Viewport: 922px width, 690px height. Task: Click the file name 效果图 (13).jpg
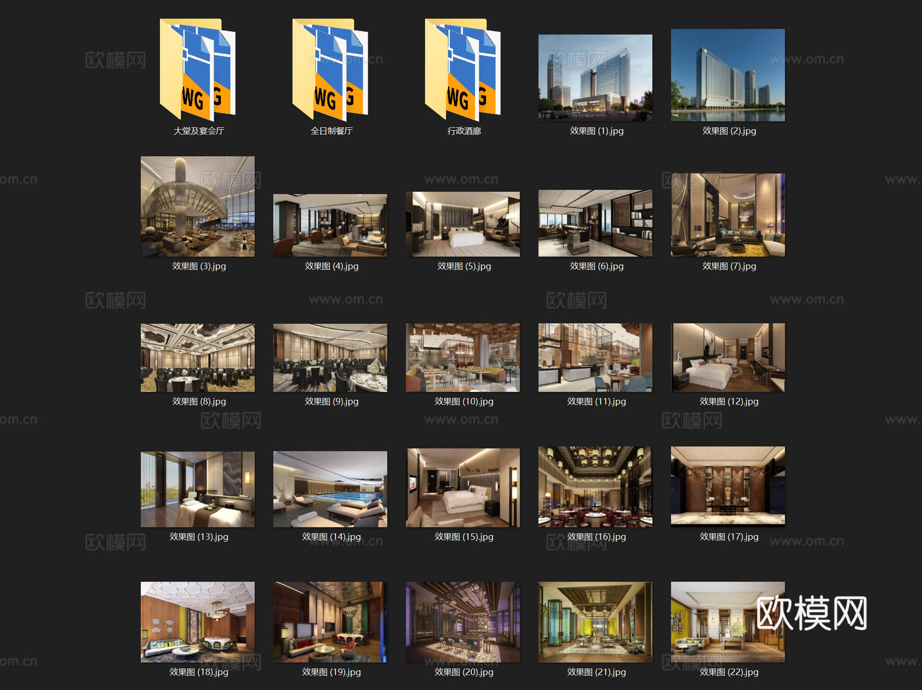pos(199,537)
